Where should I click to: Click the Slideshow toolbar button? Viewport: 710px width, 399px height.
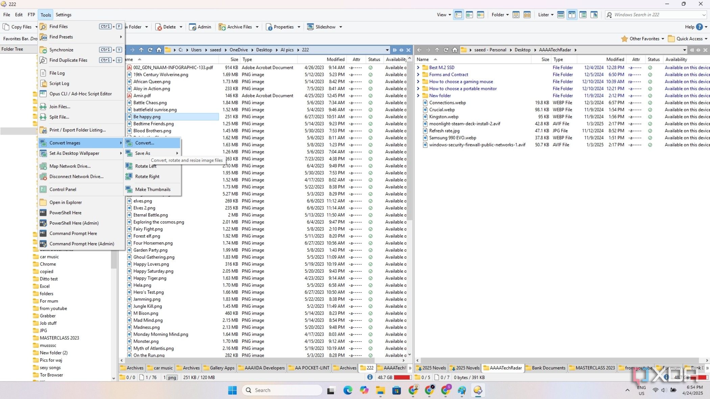coord(321,27)
